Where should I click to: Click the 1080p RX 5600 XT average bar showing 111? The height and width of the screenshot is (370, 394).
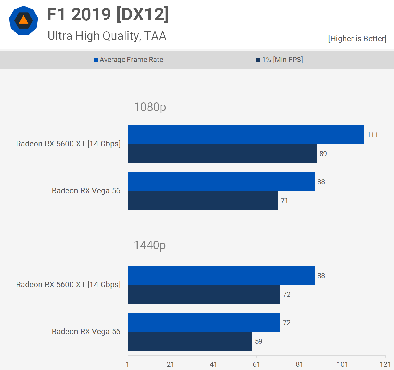[x=246, y=135]
